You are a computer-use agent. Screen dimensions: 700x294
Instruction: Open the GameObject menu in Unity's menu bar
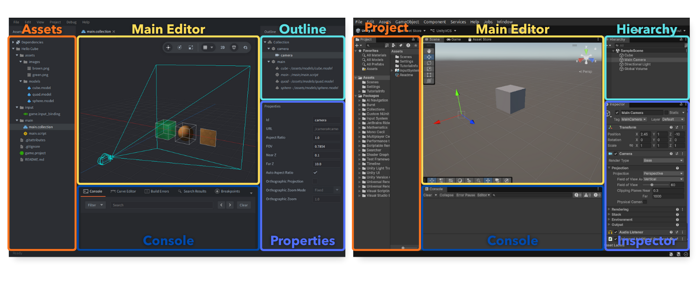pyautogui.click(x=406, y=21)
